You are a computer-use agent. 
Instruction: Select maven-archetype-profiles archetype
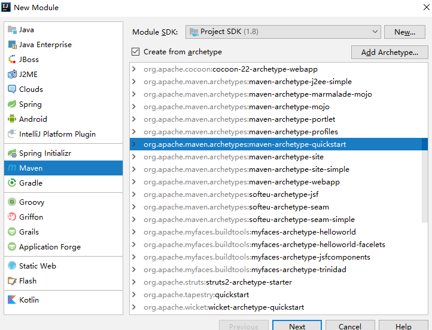pos(275,132)
